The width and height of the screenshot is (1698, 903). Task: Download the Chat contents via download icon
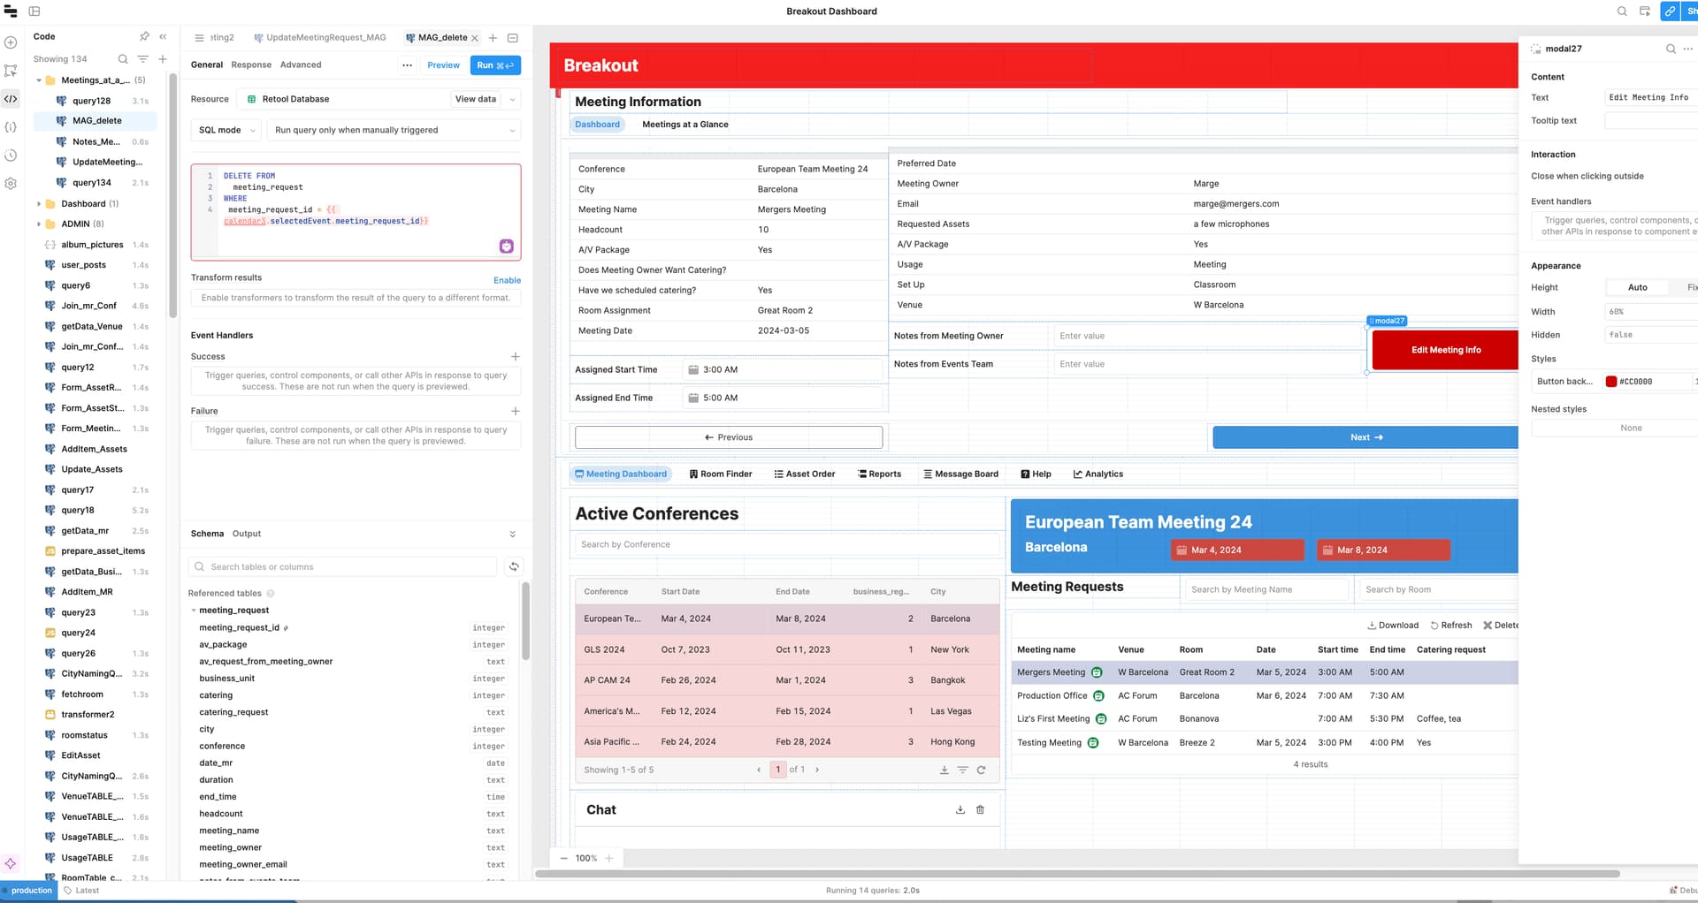click(x=960, y=809)
